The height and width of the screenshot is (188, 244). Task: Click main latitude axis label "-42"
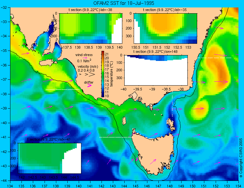tap(4, 152)
